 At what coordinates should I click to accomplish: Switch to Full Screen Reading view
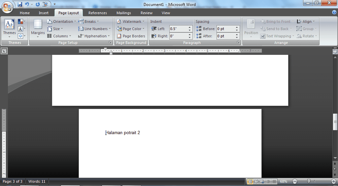256,181
